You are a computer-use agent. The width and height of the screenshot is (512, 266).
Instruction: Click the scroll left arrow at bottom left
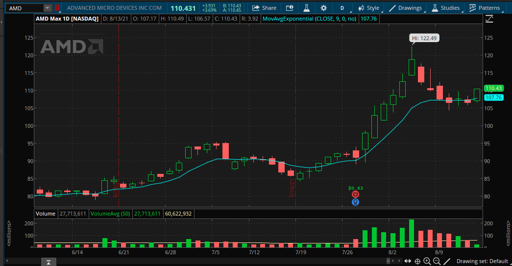pos(7,261)
